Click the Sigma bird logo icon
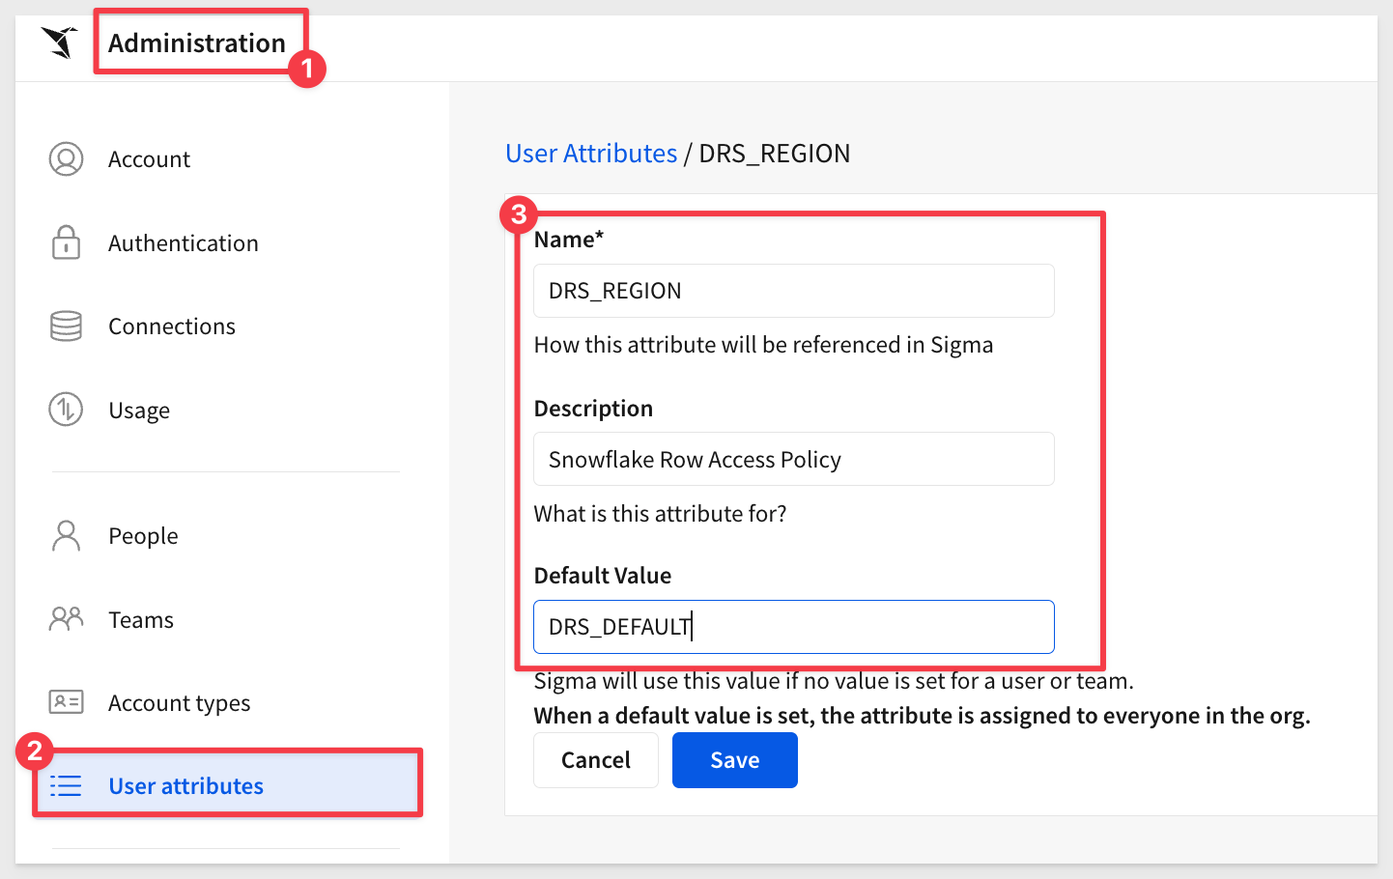The height and width of the screenshot is (879, 1393). pos(60,43)
